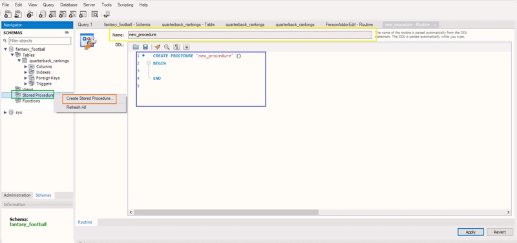Screen dimensions: 517x243
Task: Click the Revert button
Action: [x=500, y=232]
